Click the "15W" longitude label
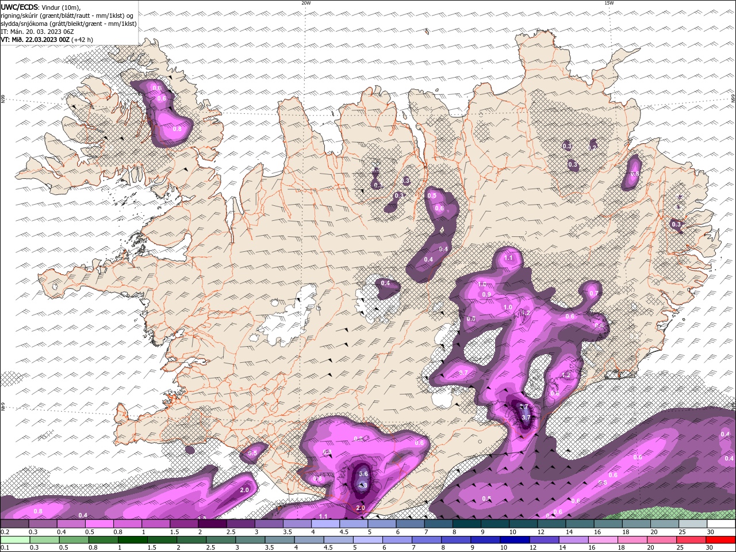The image size is (736, 552). point(608,3)
